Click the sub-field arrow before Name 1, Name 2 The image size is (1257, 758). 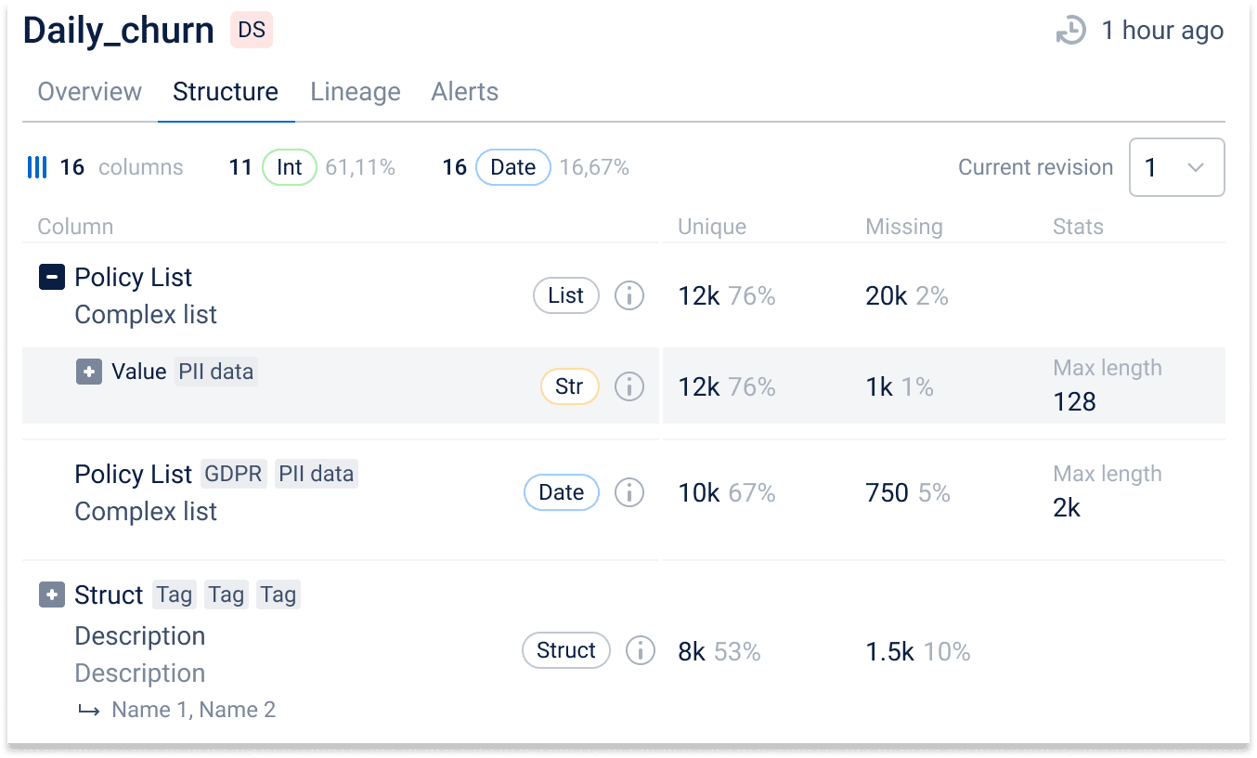tap(89, 711)
